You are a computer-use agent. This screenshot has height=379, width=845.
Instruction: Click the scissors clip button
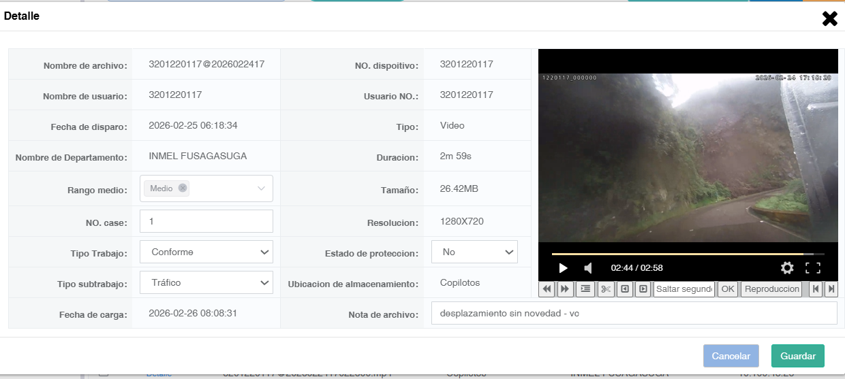[606, 289]
